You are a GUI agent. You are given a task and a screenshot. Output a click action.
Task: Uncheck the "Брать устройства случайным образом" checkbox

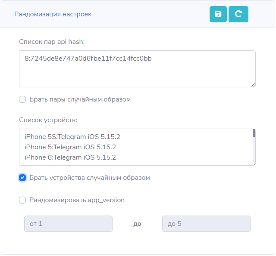pos(23,178)
